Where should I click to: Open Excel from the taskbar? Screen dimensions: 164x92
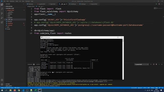(36, 90)
